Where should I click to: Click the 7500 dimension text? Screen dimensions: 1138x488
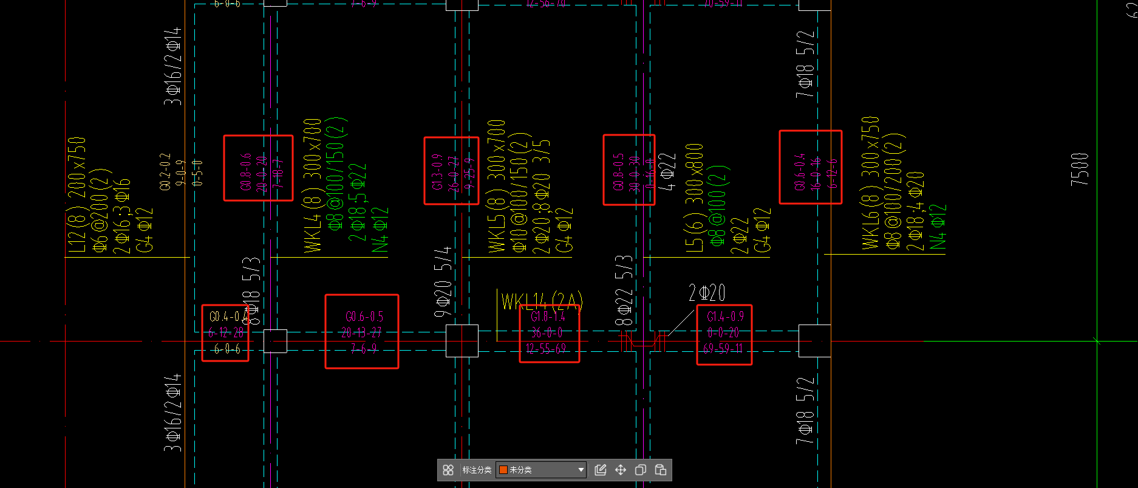coord(1080,169)
